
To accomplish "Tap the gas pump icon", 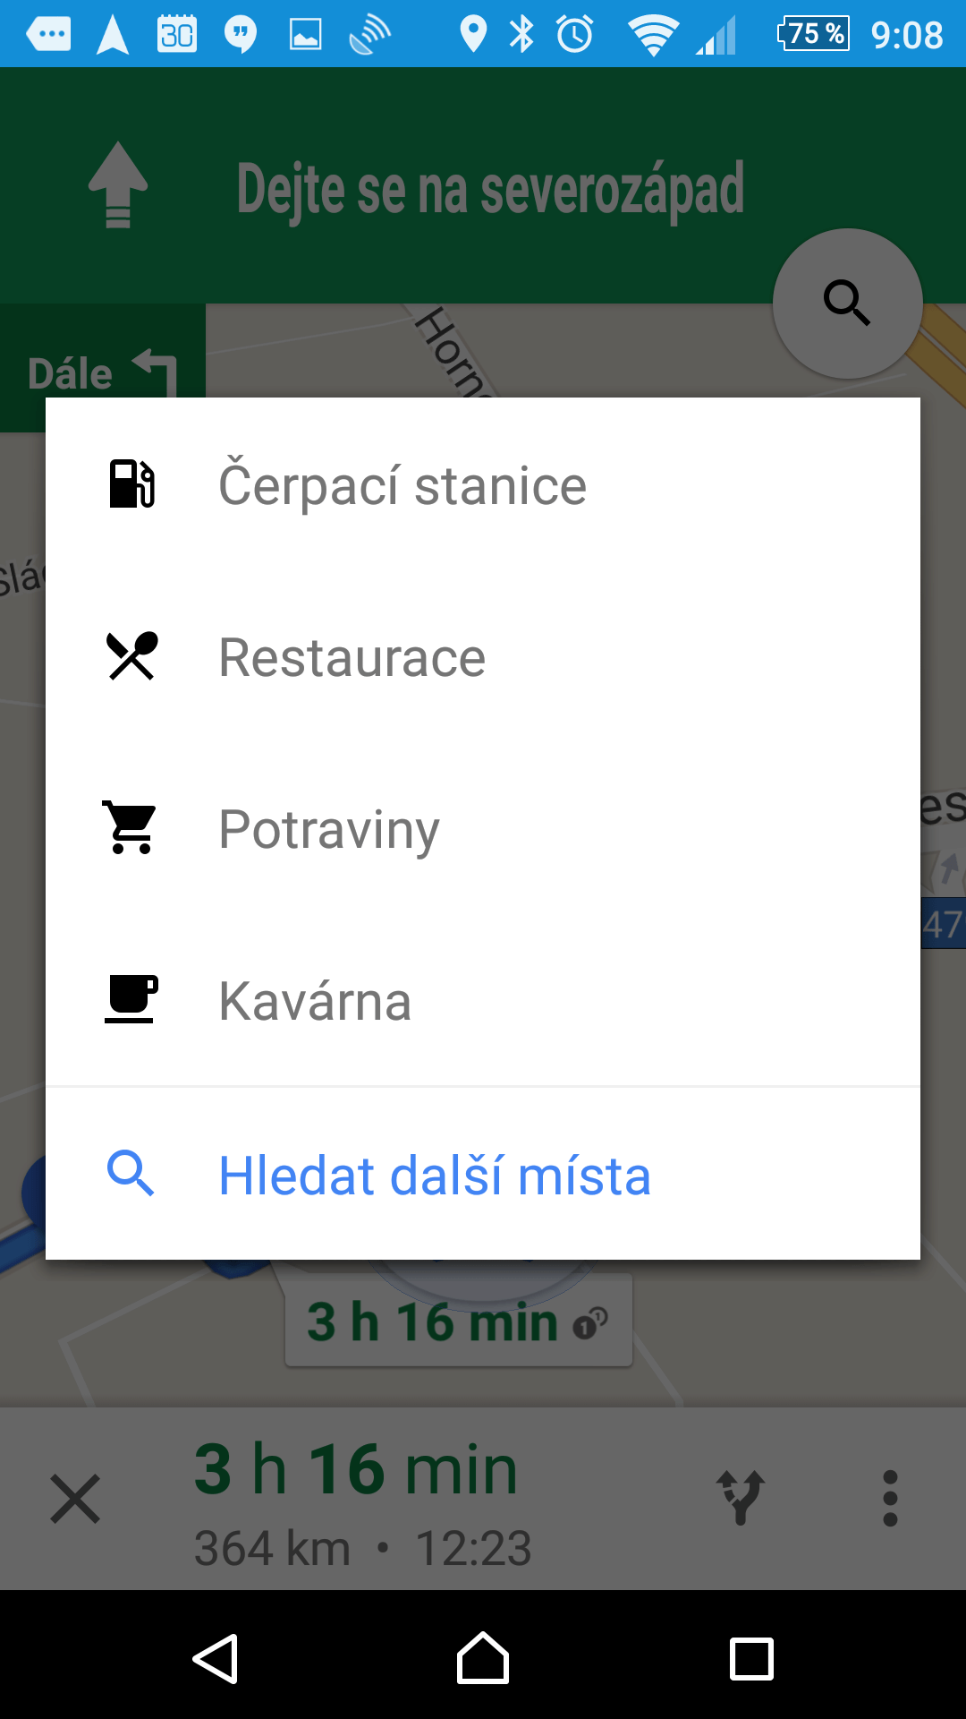I will 131,484.
